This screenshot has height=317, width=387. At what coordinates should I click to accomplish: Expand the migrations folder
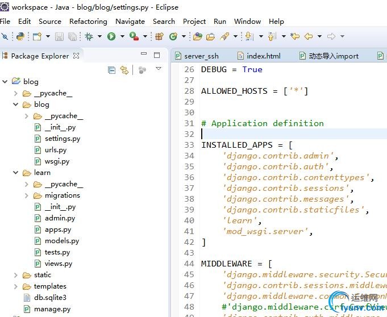[x=26, y=195]
